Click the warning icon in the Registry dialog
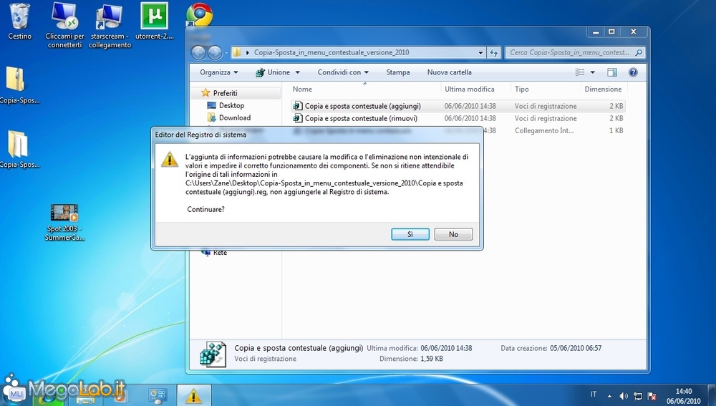The height and width of the screenshot is (406, 716). pos(170,159)
